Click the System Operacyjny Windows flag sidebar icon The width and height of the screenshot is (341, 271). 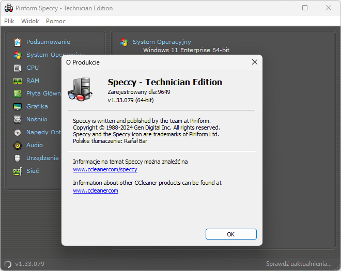tap(18, 55)
